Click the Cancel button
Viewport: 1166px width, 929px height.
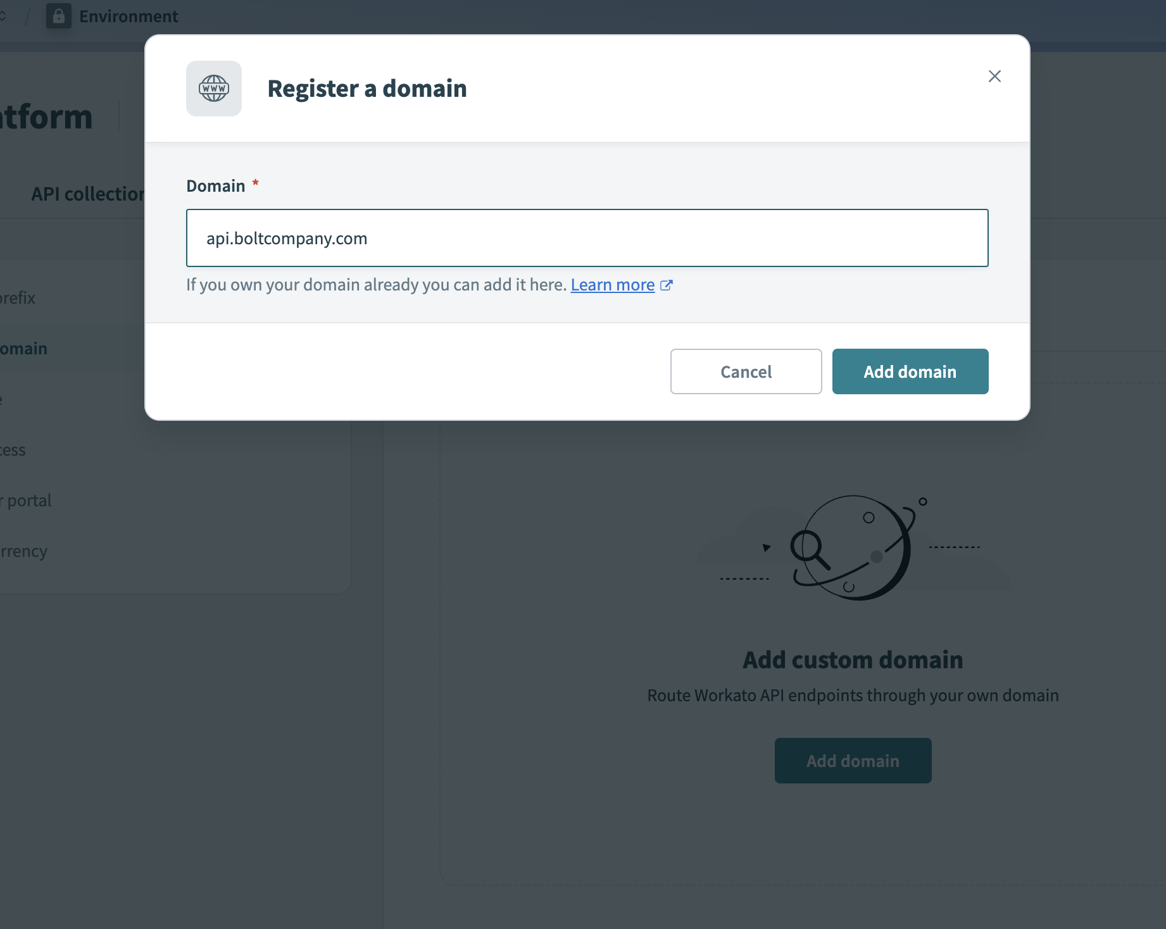(x=745, y=371)
